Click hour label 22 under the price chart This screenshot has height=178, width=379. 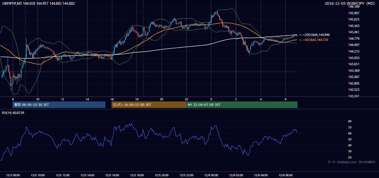(x=186, y=99)
